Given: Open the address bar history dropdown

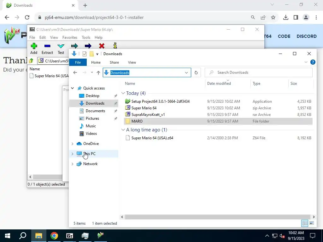Looking at the screenshot, I should click(x=186, y=73).
